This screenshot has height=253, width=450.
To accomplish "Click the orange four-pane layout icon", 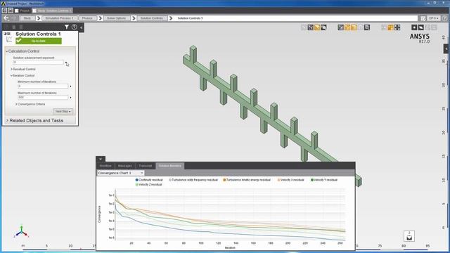I will 390,27.
